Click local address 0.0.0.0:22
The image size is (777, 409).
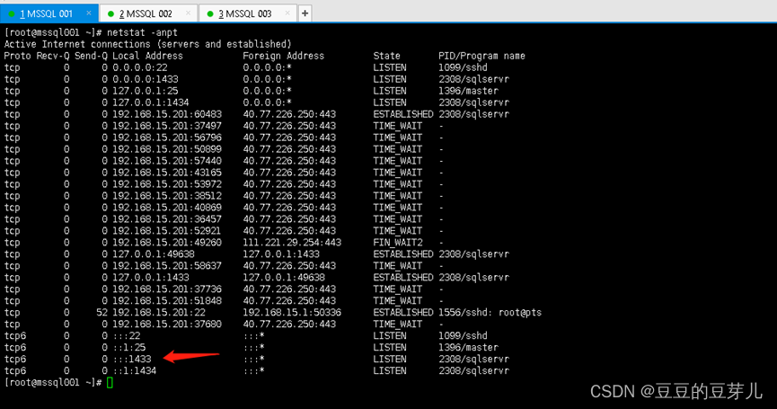[x=140, y=67]
